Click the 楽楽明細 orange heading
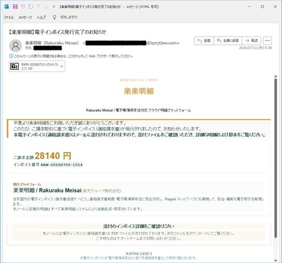282x263 pixels. pos(138,91)
